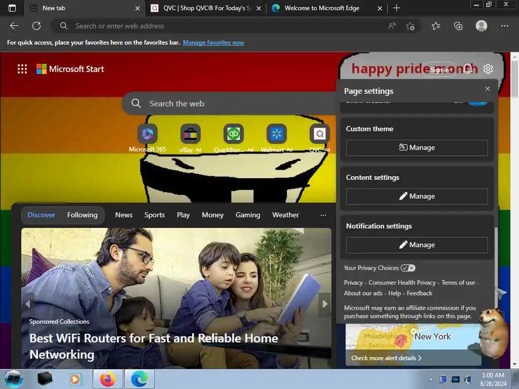Switch to Edge in the taskbar
This screenshot has height=389, width=519.
tap(139, 379)
